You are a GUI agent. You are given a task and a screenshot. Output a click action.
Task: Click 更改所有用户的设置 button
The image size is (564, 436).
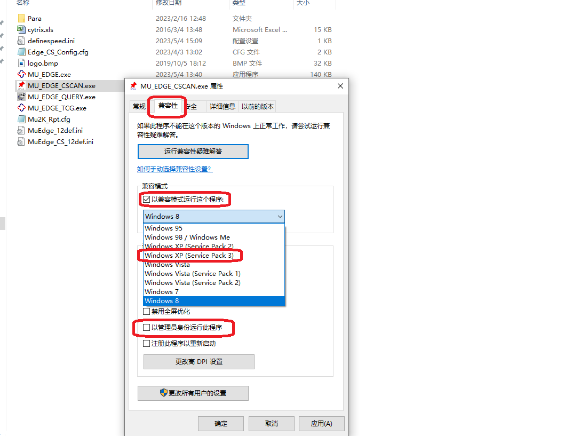[193, 393]
